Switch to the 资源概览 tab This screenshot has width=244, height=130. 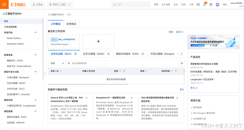tap(71, 24)
